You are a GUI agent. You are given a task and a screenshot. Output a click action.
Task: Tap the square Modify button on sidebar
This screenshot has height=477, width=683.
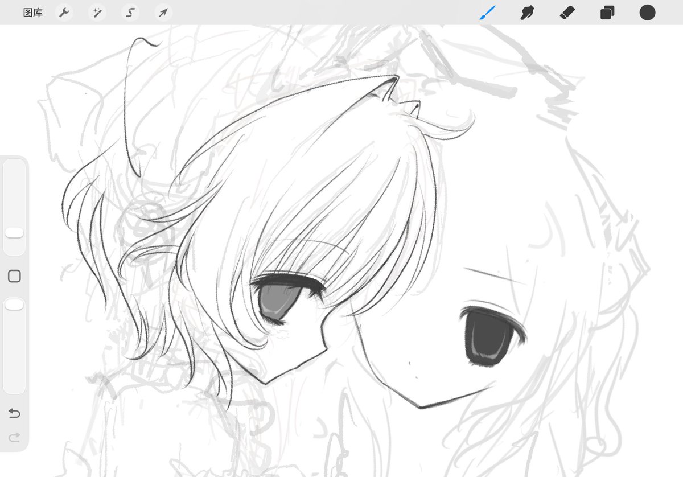tap(14, 276)
